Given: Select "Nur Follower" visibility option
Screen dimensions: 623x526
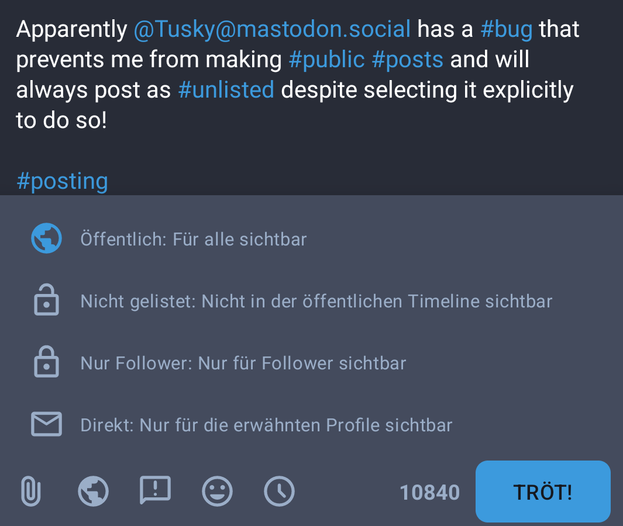Looking at the screenshot, I should pos(243,363).
